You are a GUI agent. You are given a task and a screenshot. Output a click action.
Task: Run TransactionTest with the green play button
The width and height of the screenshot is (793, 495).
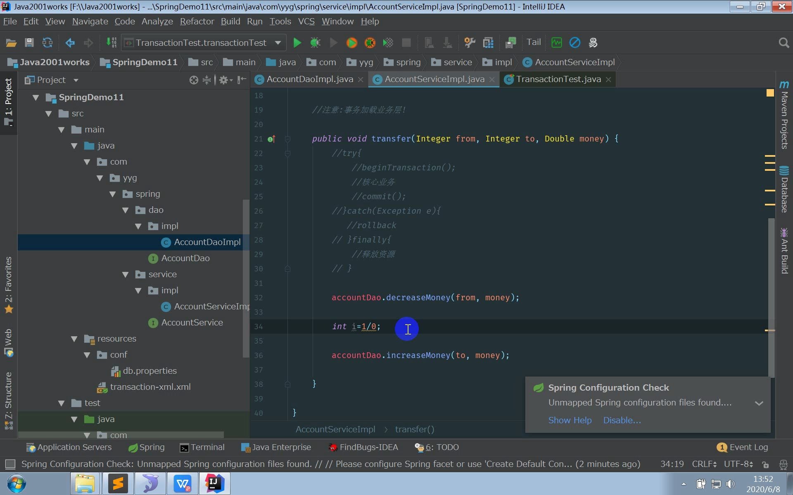tap(297, 42)
